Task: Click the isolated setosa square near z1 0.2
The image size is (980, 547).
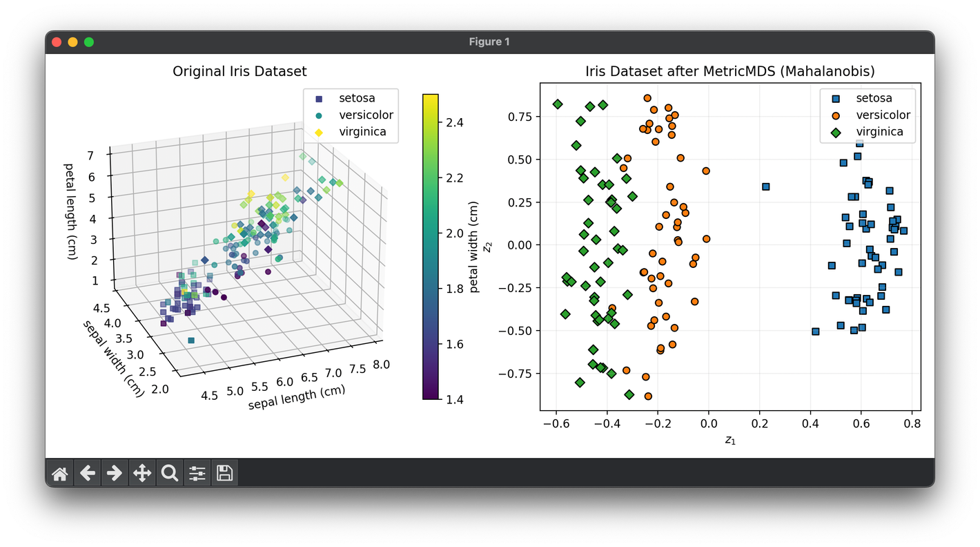Action: [x=765, y=186]
